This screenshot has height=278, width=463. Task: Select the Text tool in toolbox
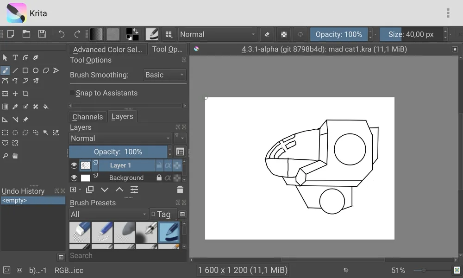coord(15,57)
